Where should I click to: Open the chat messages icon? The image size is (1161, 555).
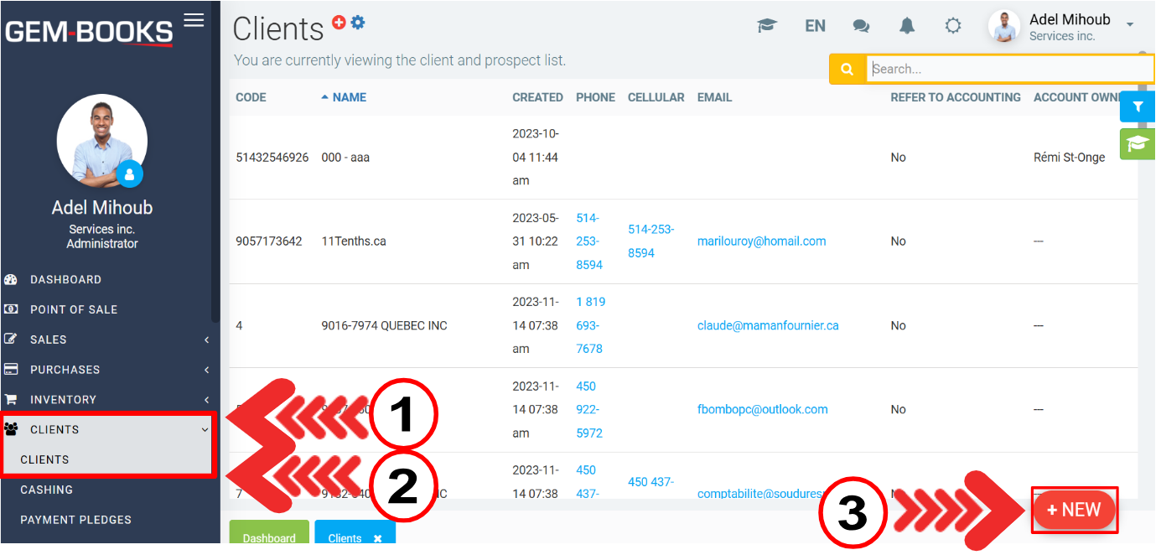pos(861,26)
